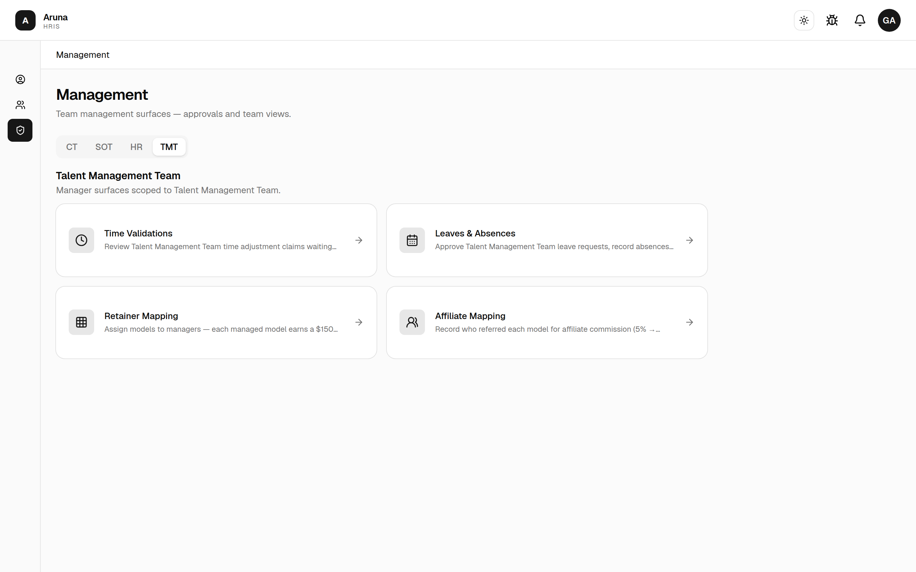The image size is (916, 572).
Task: Click the clock icon on Time Validations
Action: coord(81,240)
